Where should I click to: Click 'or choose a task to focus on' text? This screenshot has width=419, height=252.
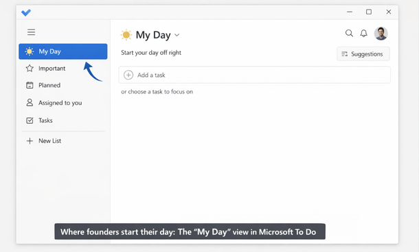coord(157,91)
